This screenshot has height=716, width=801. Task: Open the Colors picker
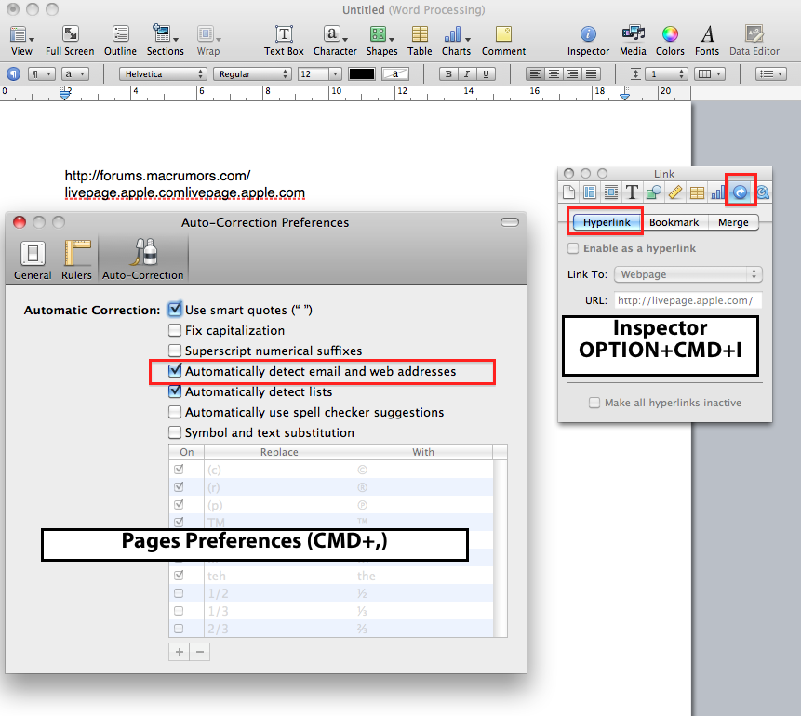670,40
